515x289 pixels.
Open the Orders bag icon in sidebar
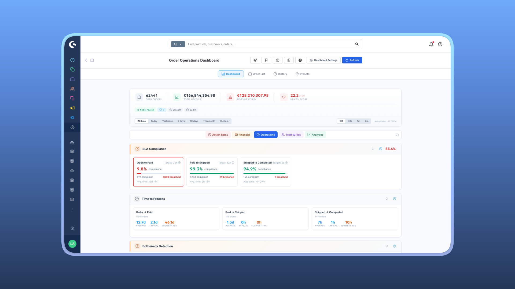pyautogui.click(x=72, y=79)
